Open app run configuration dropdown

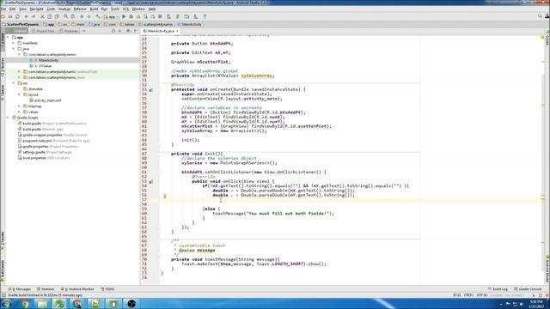[111, 16]
